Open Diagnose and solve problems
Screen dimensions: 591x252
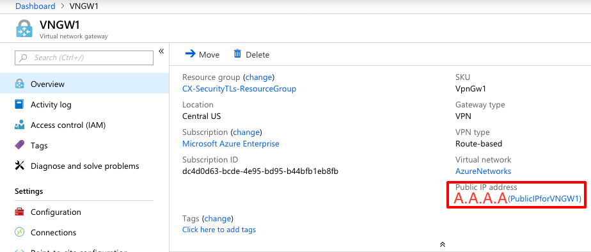tap(84, 166)
